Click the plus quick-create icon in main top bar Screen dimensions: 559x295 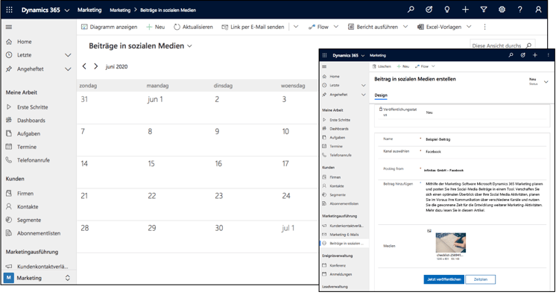tap(465, 10)
